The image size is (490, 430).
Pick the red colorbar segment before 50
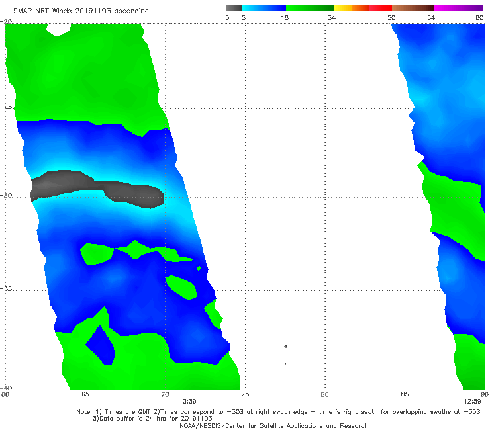380,8
